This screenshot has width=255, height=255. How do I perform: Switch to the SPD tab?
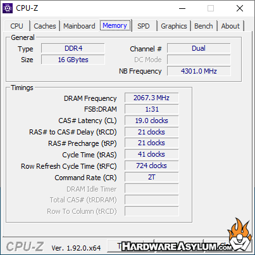[144, 26]
